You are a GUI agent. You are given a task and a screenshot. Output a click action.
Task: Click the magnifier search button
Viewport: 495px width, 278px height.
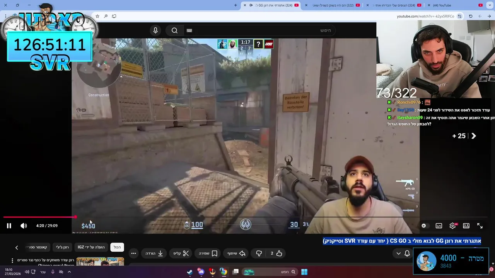174,31
